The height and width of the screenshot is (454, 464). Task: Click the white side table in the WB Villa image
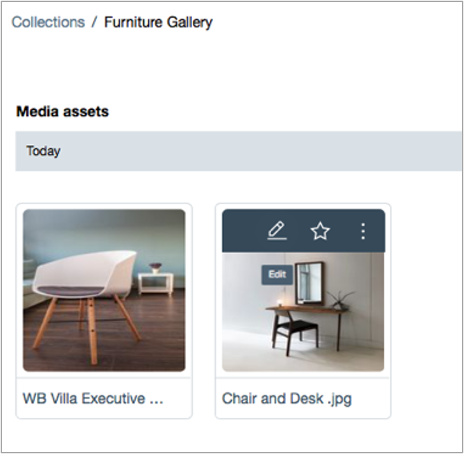click(156, 283)
